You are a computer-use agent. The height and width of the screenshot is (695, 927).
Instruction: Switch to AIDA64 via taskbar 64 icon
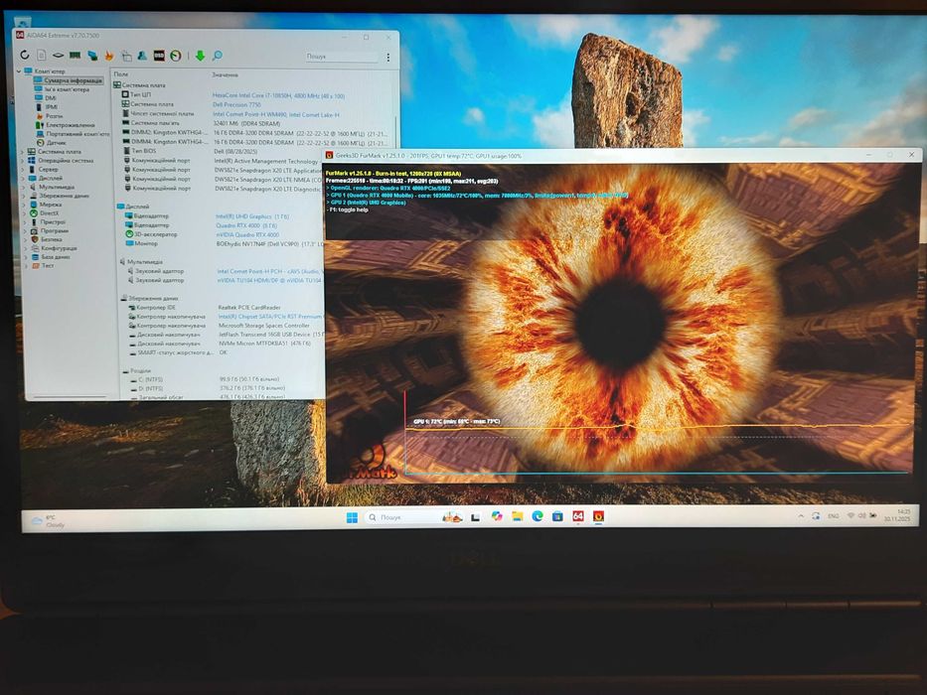click(577, 516)
